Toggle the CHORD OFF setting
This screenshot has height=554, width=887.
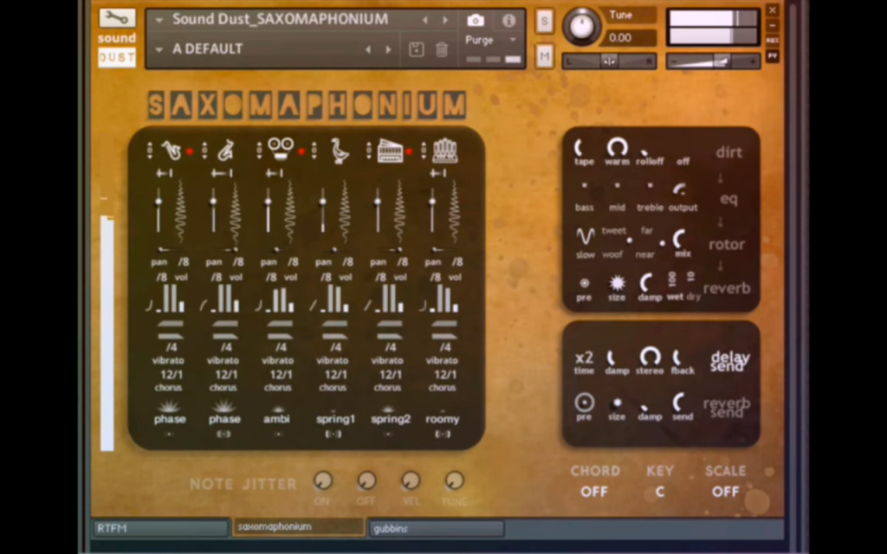[x=594, y=492]
